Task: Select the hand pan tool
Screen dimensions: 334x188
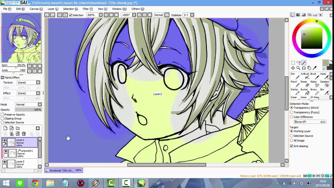Action: pos(309,68)
